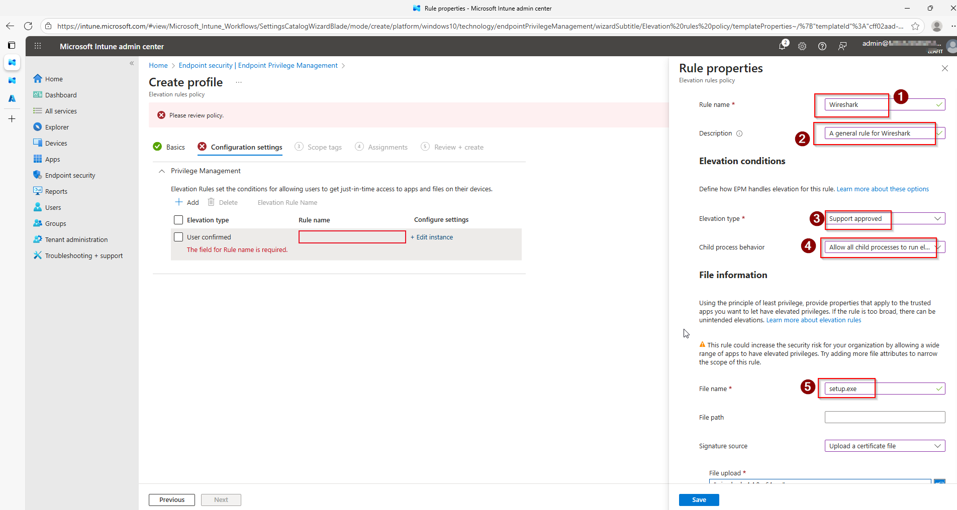Viewport: 957px width, 510px height.
Task: Click the Description text field
Action: pyautogui.click(x=885, y=133)
